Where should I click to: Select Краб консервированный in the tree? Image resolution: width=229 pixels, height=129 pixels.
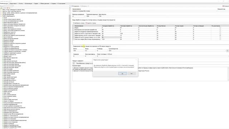10,111
